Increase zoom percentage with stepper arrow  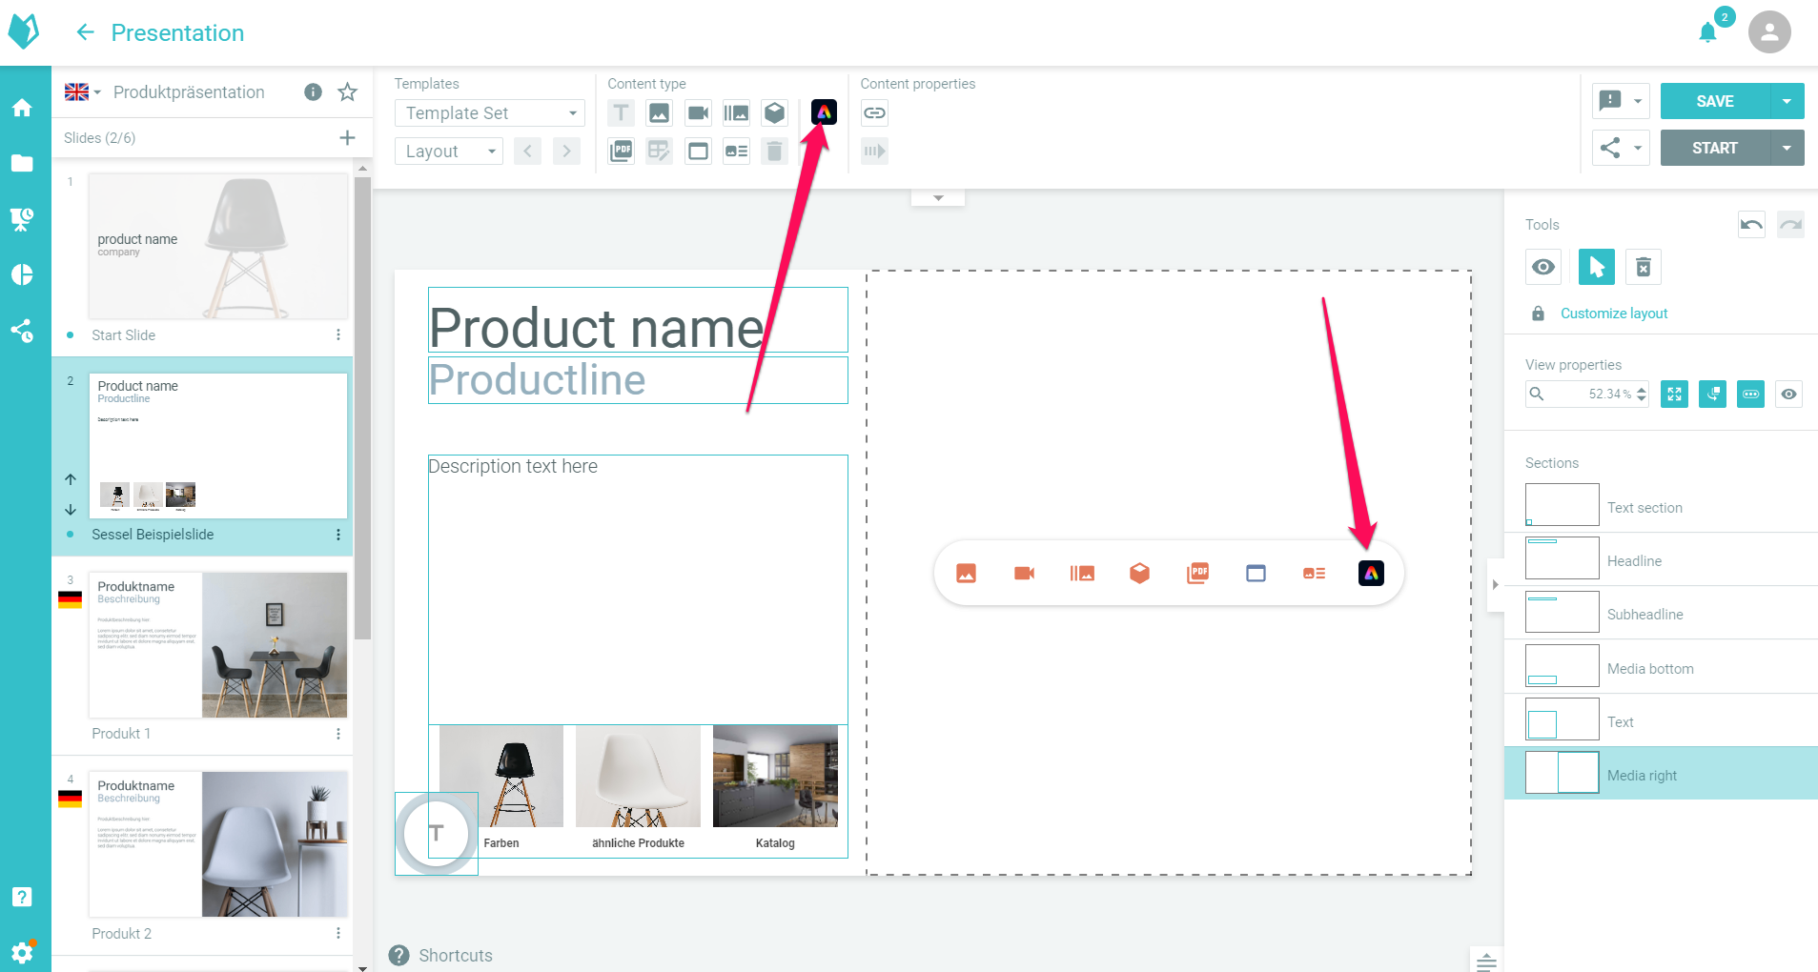1642,390
